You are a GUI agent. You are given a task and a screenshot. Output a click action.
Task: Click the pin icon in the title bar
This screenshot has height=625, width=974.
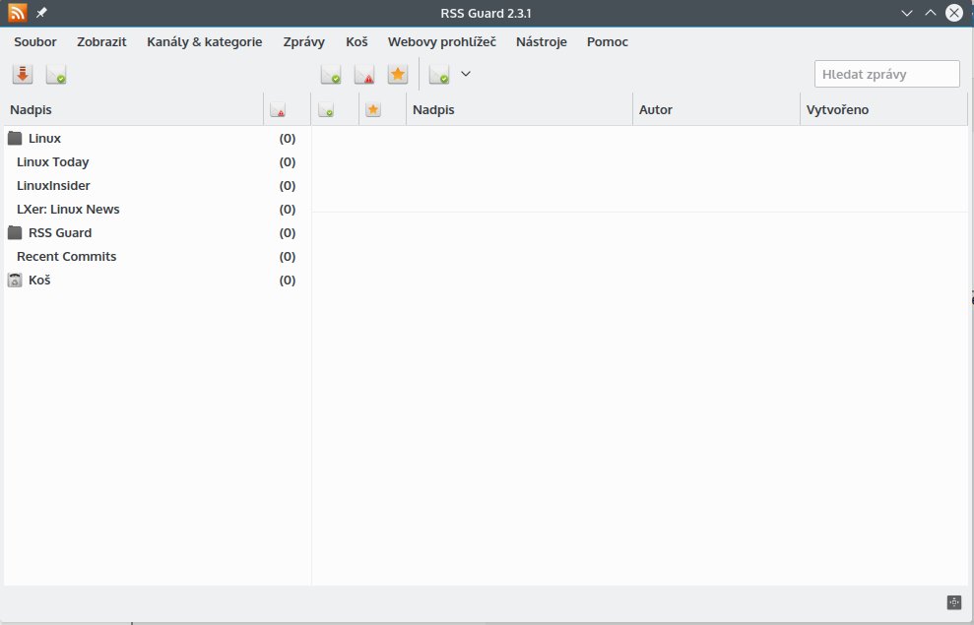pos(41,13)
